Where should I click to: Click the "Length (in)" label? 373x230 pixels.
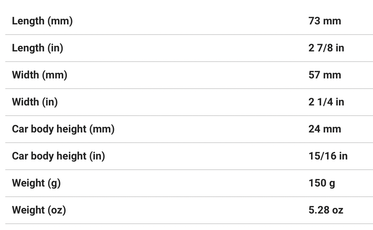(37, 48)
